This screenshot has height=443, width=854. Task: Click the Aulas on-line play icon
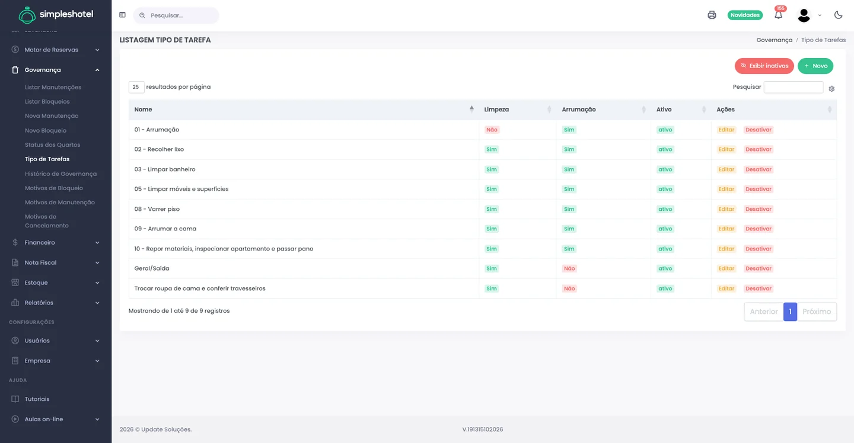15,419
